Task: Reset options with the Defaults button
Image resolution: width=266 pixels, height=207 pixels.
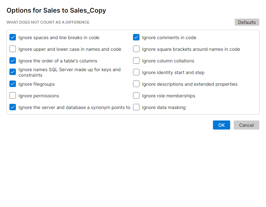Action: (x=247, y=22)
